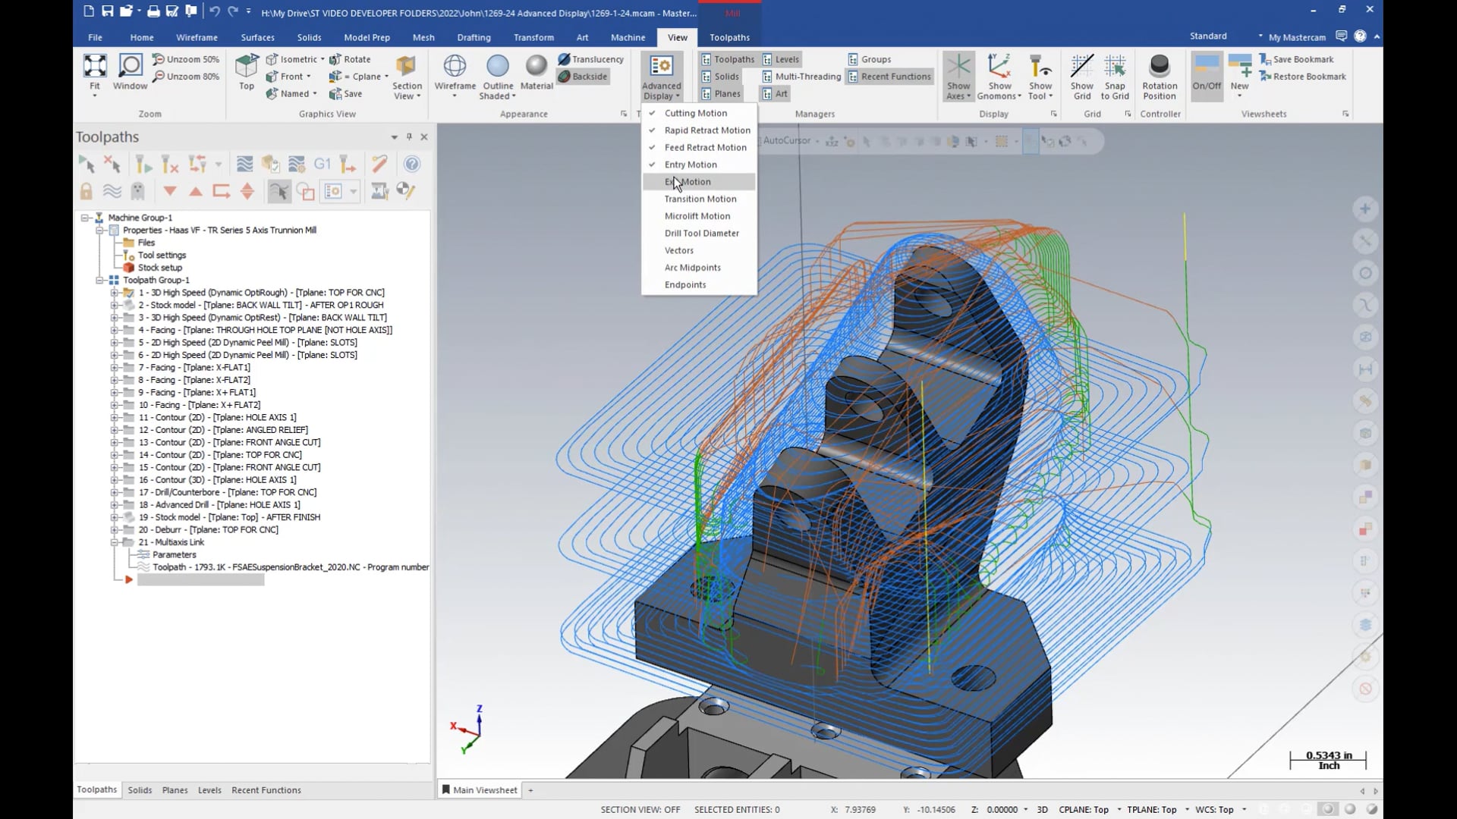Image resolution: width=1457 pixels, height=819 pixels.
Task: Select Endpoints from dropdown menu
Action: click(x=685, y=284)
